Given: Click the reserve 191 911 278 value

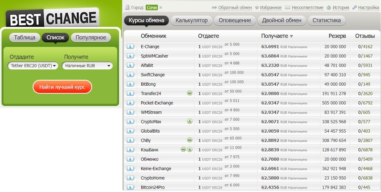Looking at the screenshot, I should [x=334, y=93].
